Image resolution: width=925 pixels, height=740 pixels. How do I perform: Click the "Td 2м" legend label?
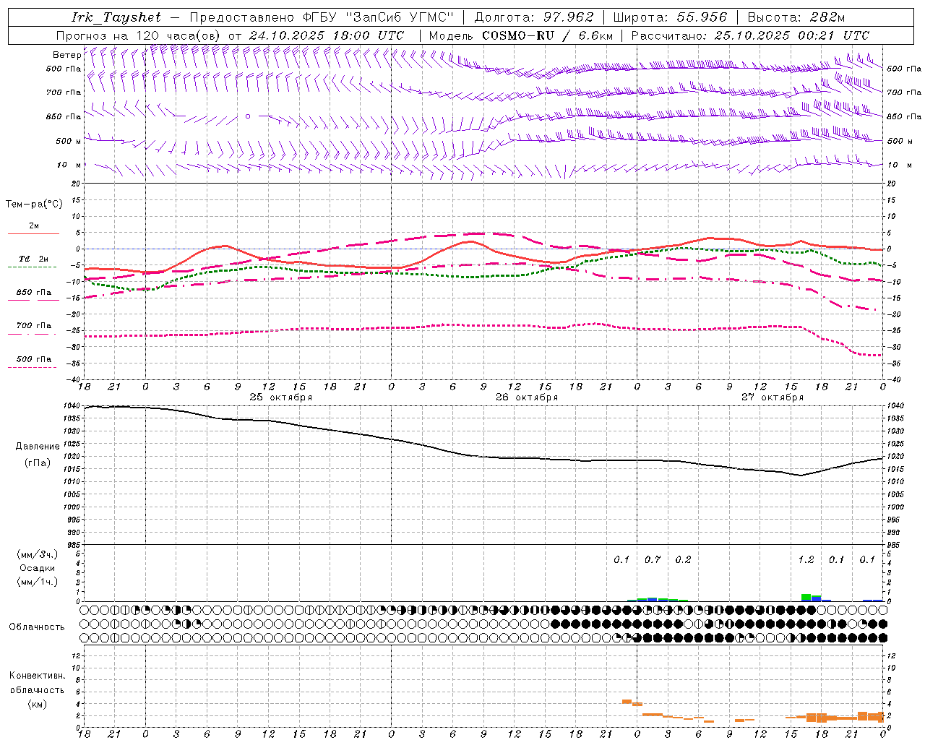(34, 259)
